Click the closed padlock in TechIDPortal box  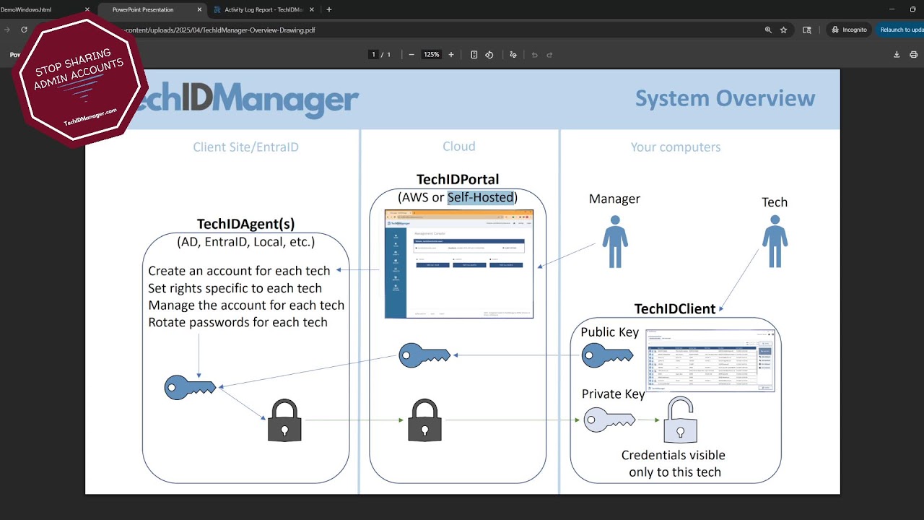tap(424, 420)
